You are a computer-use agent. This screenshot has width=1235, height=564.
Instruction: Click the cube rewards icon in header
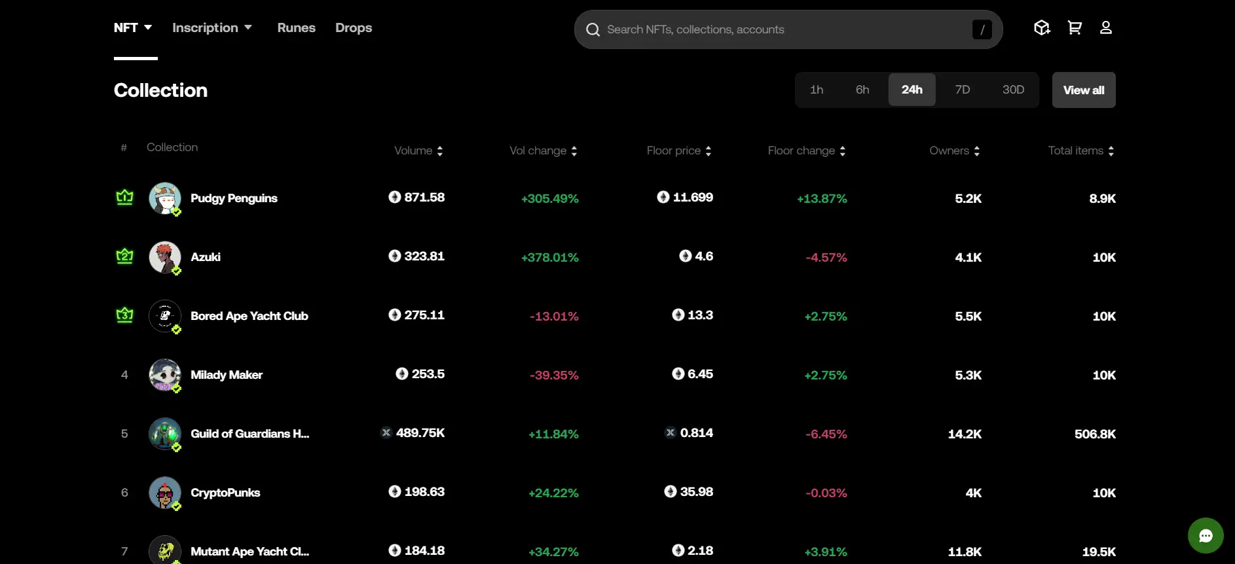pyautogui.click(x=1041, y=27)
